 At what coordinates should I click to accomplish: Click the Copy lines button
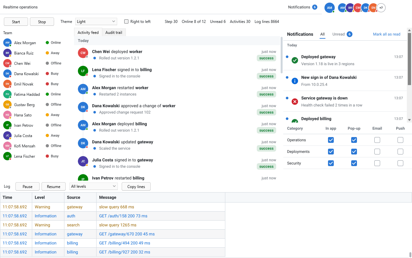click(136, 186)
